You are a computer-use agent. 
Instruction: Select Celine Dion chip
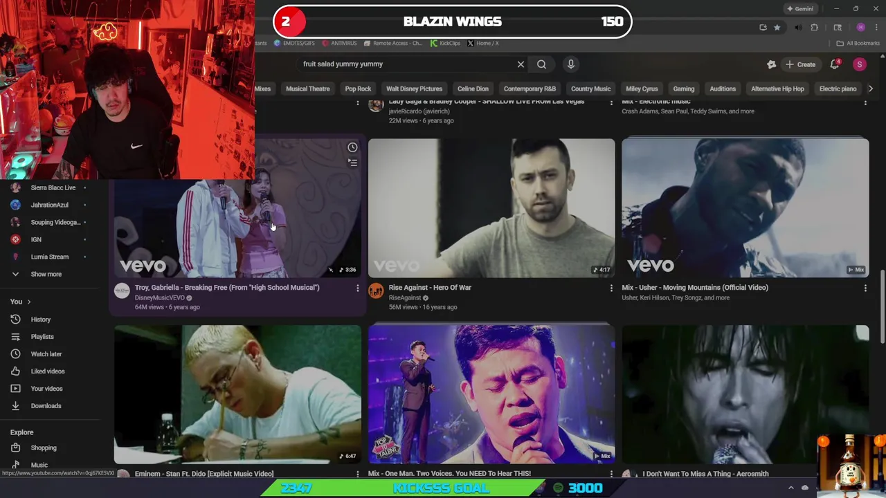point(473,89)
